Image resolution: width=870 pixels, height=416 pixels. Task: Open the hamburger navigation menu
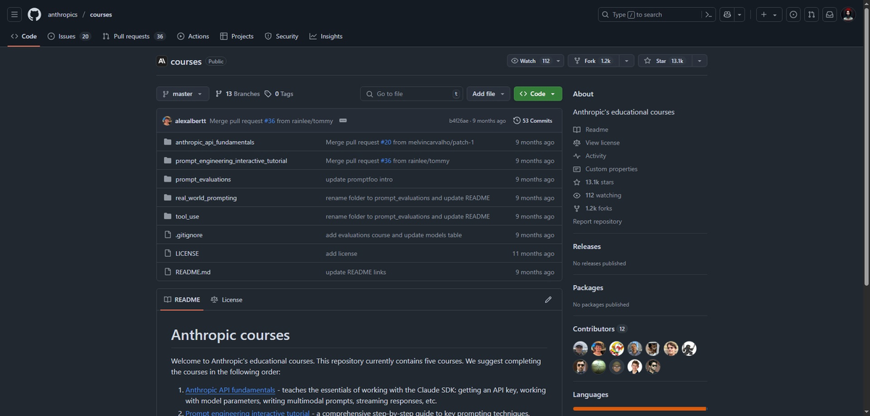[14, 14]
